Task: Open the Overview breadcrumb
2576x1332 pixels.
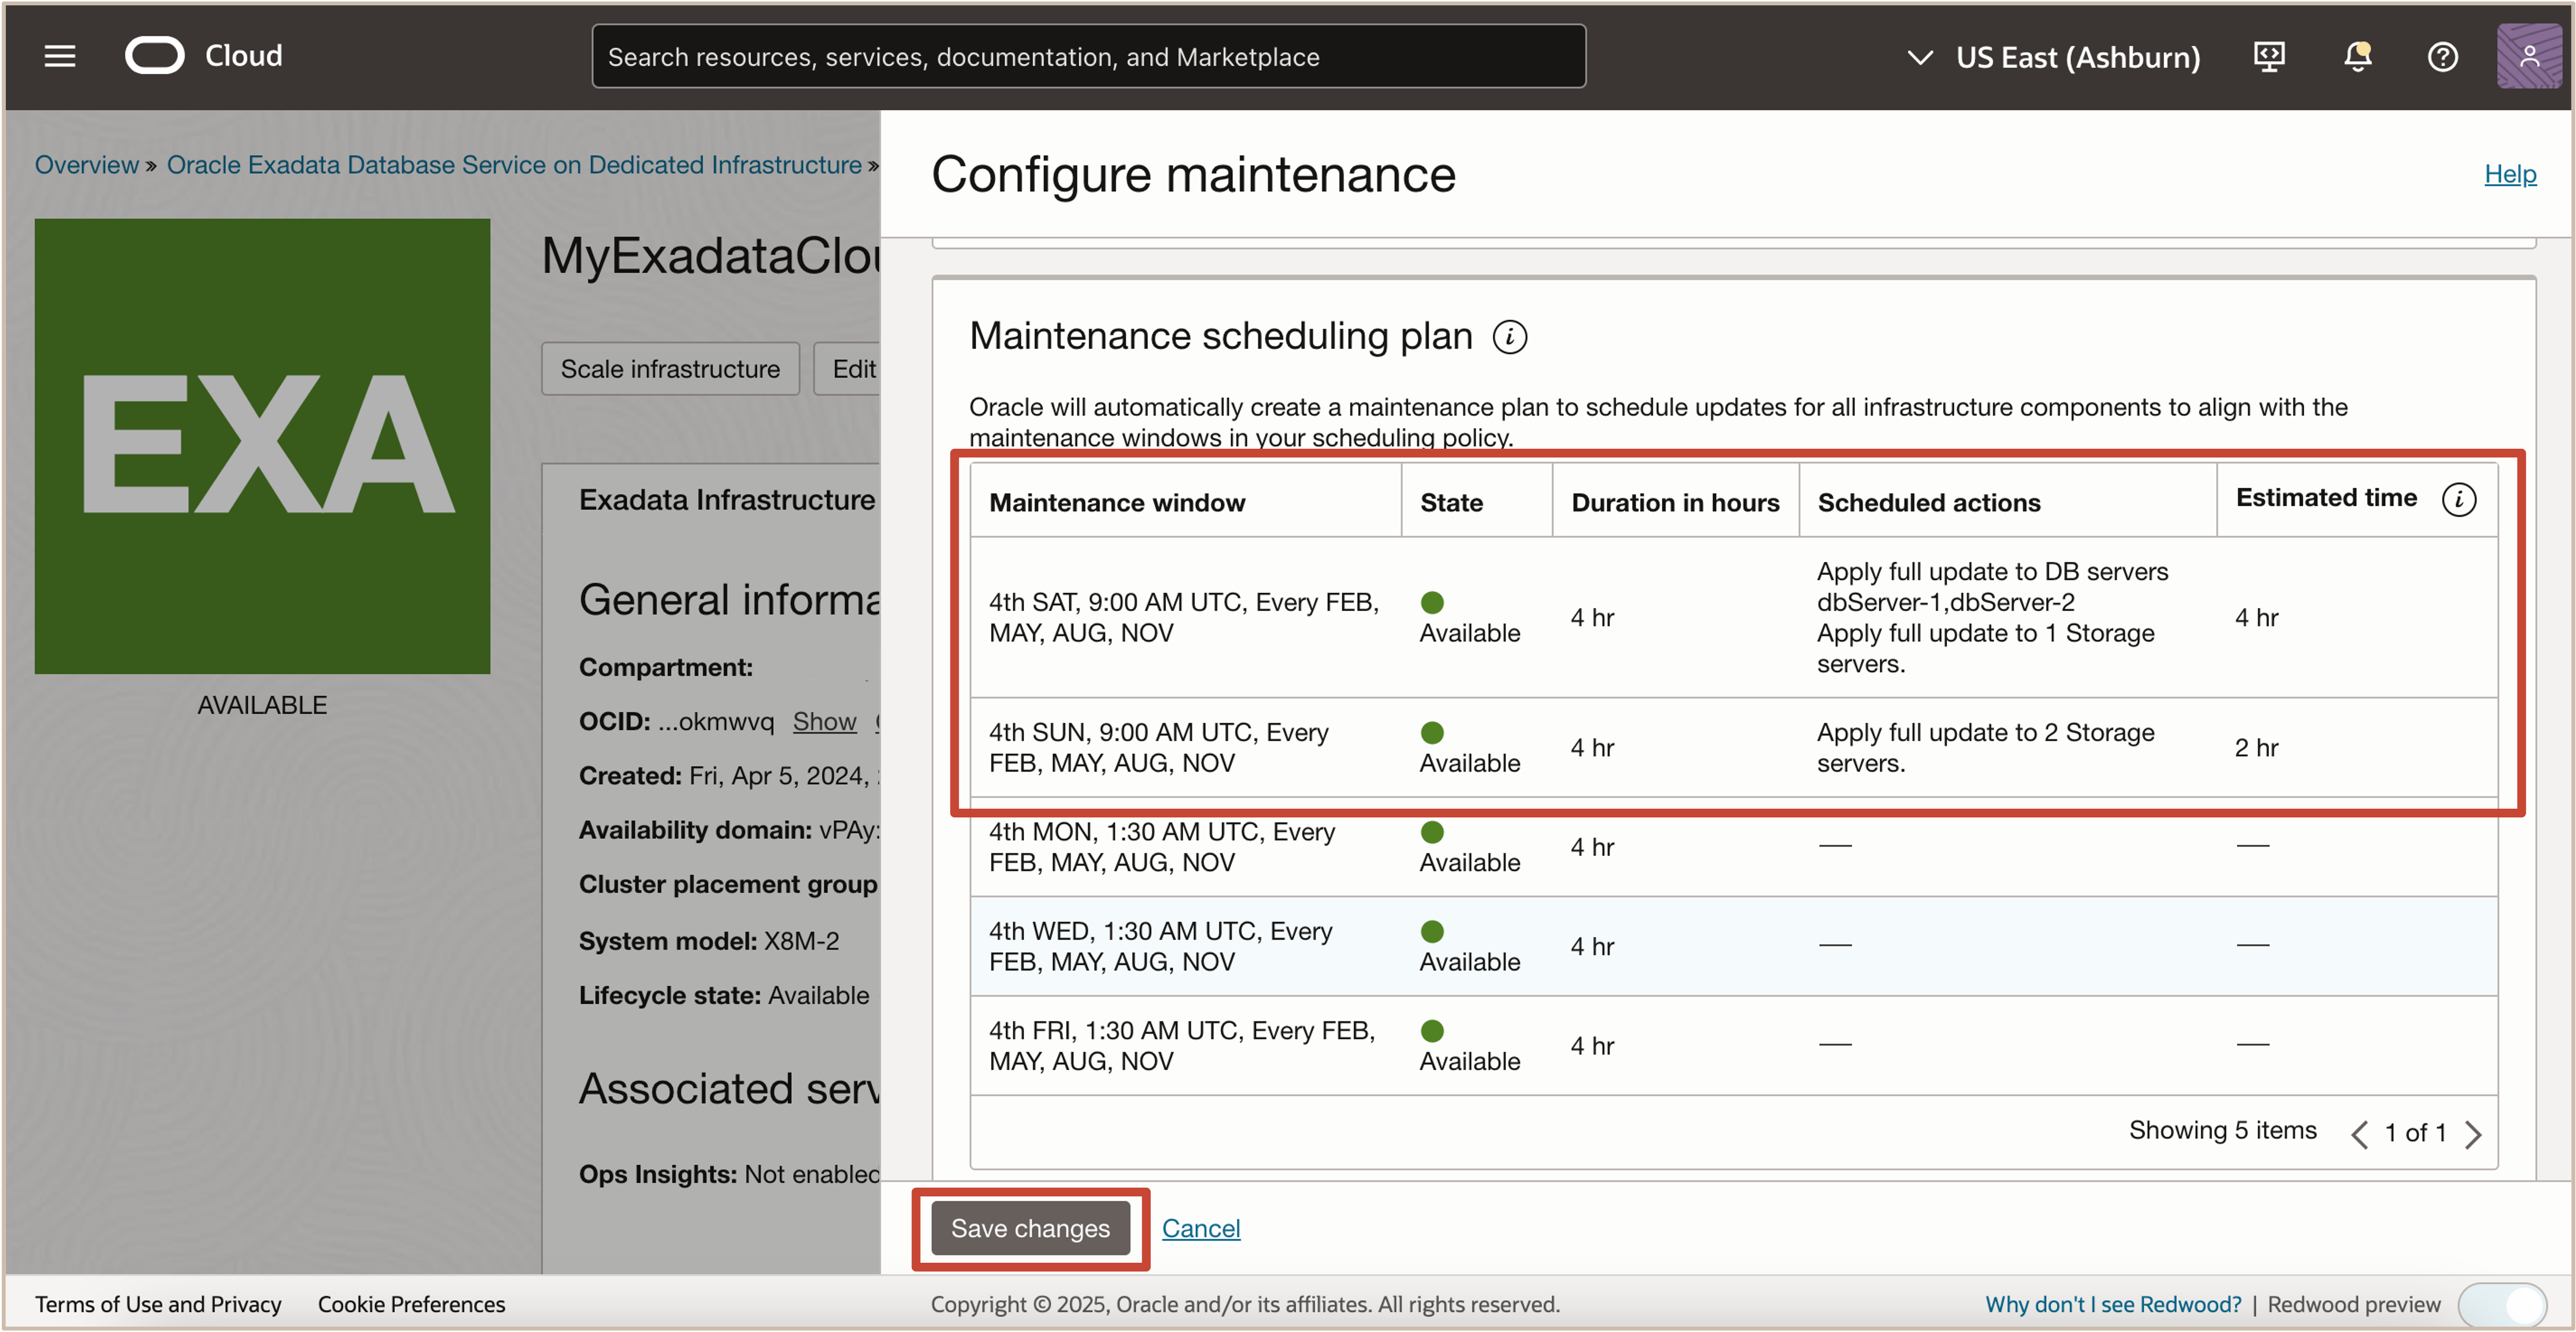Action: (86, 164)
